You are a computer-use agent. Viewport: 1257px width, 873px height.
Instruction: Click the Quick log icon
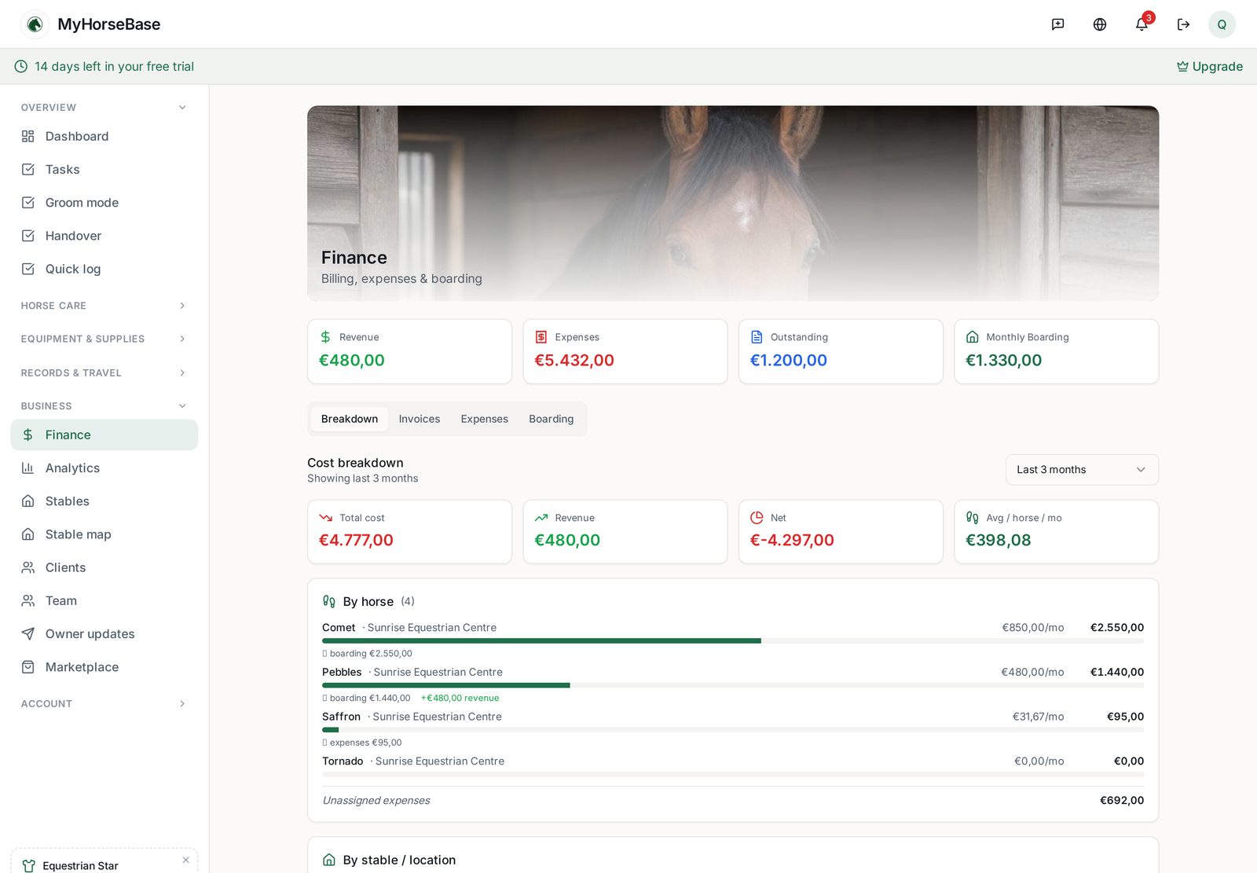point(28,269)
